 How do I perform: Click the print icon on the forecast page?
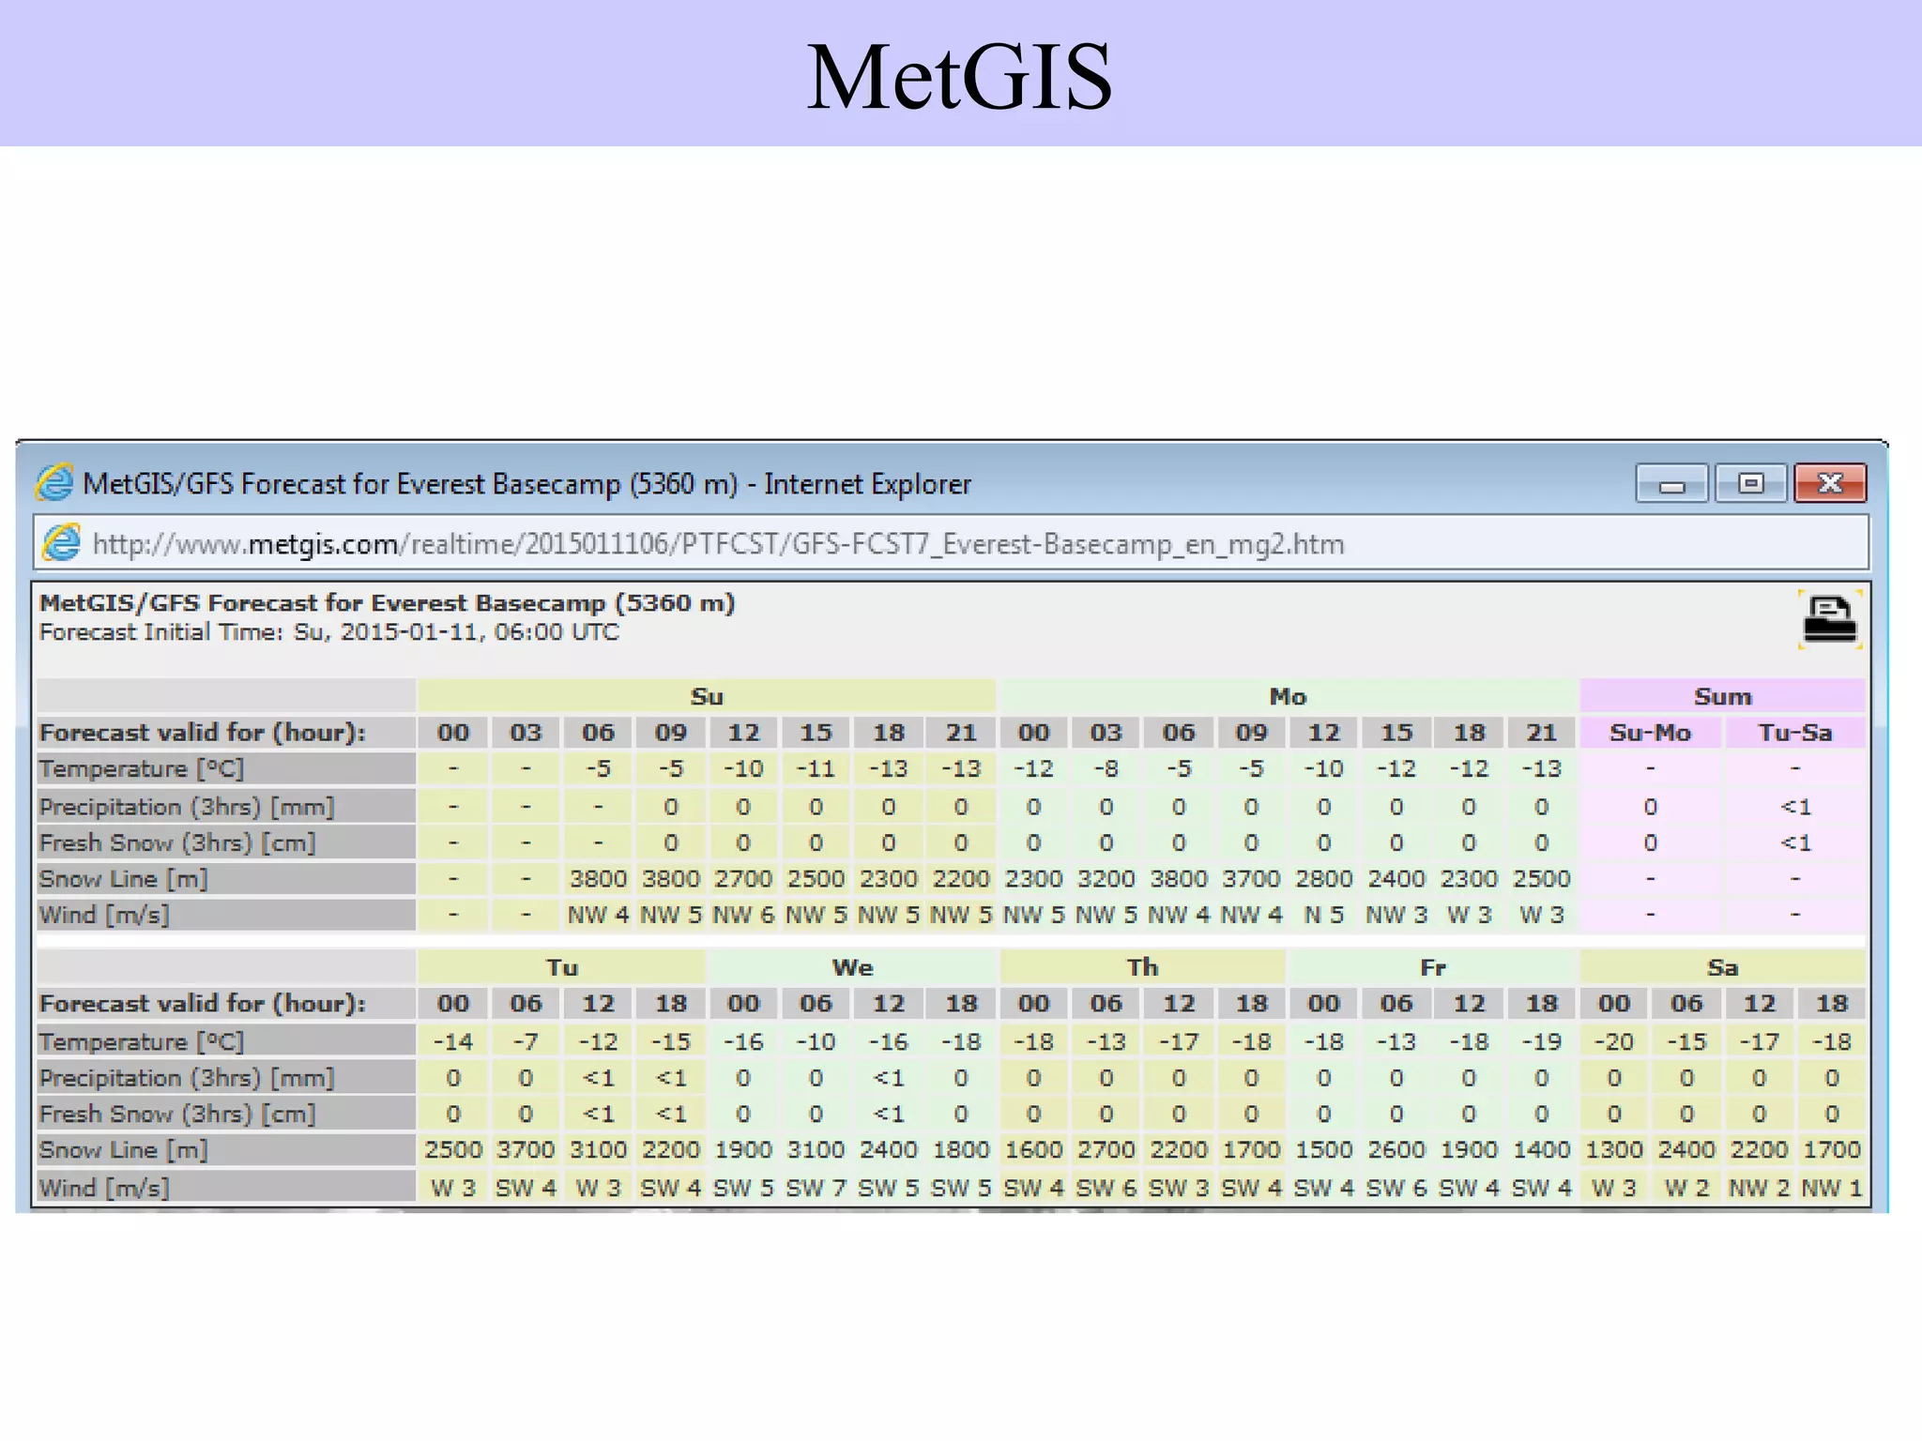click(1829, 619)
